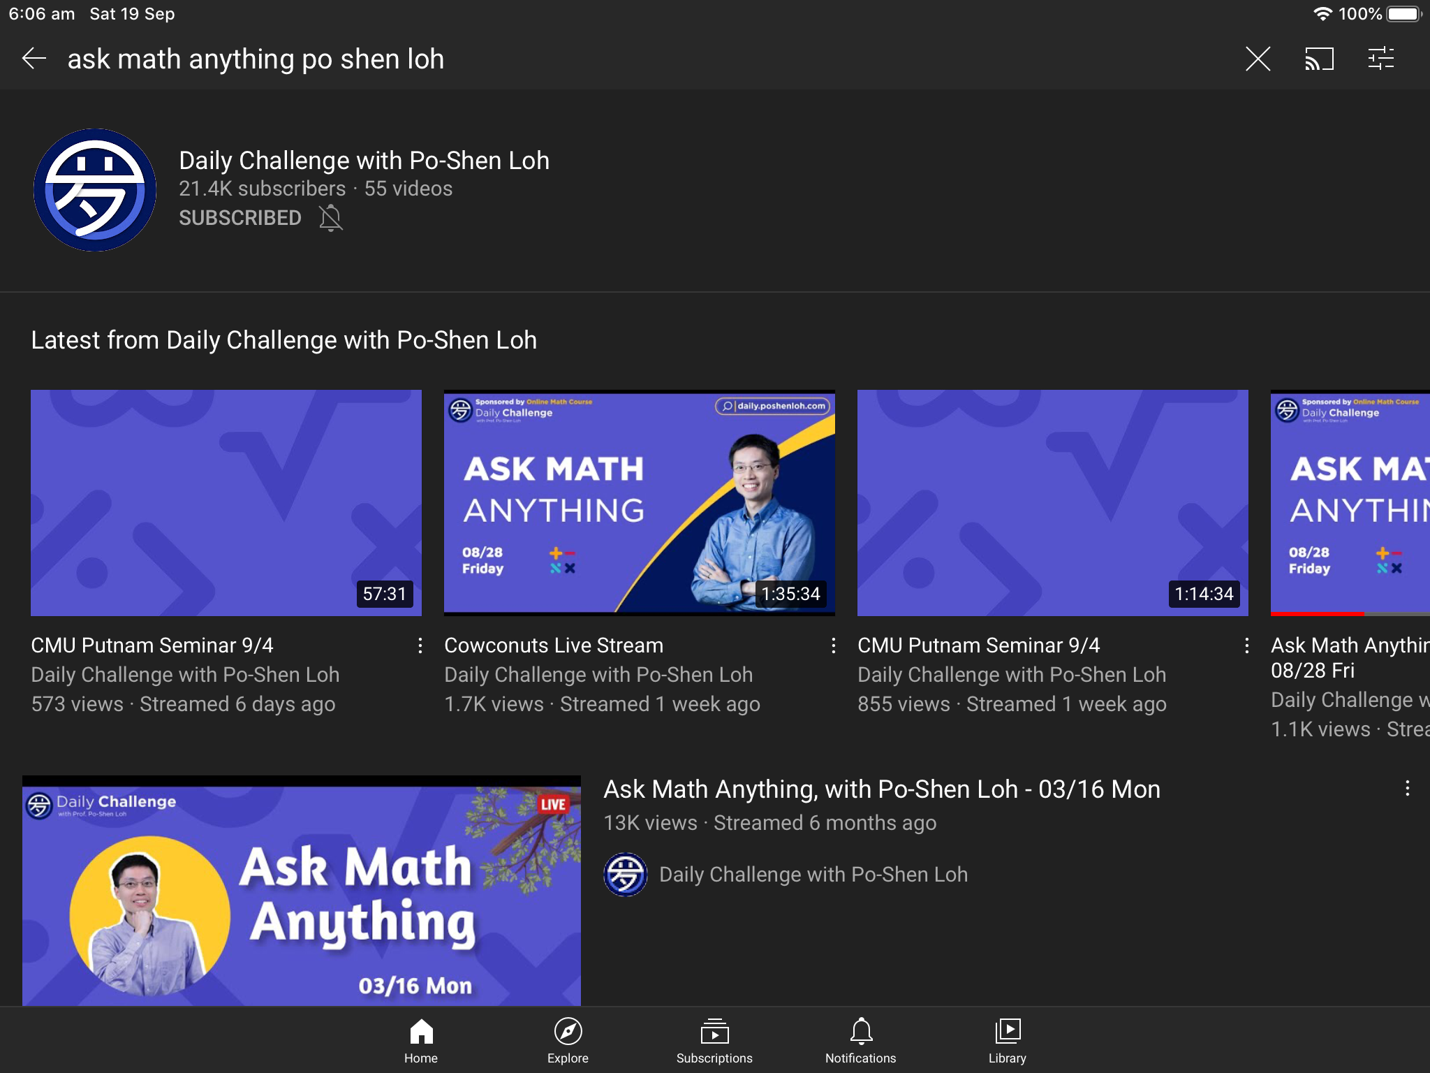Open first CMU Putnam Seminar 57:31 thumbnail
This screenshot has height=1073, width=1430.
(226, 502)
